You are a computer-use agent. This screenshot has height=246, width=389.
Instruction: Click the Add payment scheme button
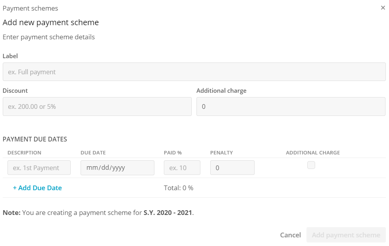pos(346,235)
